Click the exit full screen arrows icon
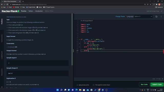The height and width of the screenshot is (92, 164). click(161, 11)
